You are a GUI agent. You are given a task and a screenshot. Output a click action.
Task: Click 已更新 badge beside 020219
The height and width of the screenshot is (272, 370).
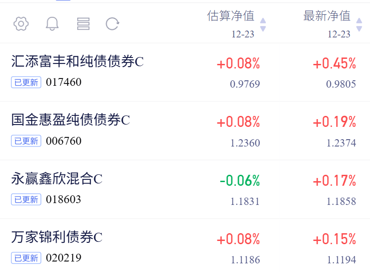point(26,258)
